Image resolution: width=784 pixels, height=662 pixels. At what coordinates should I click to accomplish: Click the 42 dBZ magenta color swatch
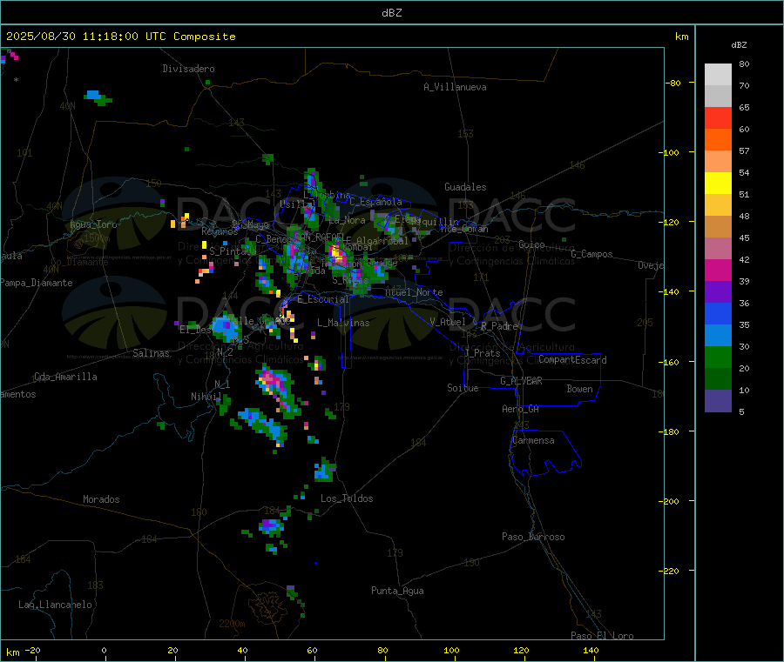pyautogui.click(x=718, y=270)
